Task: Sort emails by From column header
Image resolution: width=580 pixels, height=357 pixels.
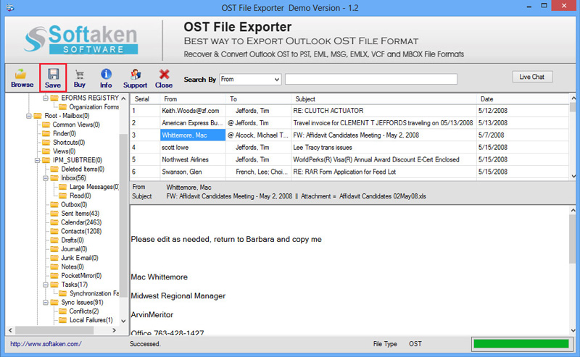Action: click(193, 99)
